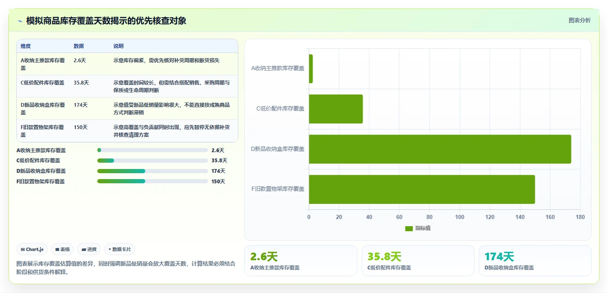Click the chart bar for F旧款置物架库存覆盖
This screenshot has width=608, height=293.
(x=422, y=189)
